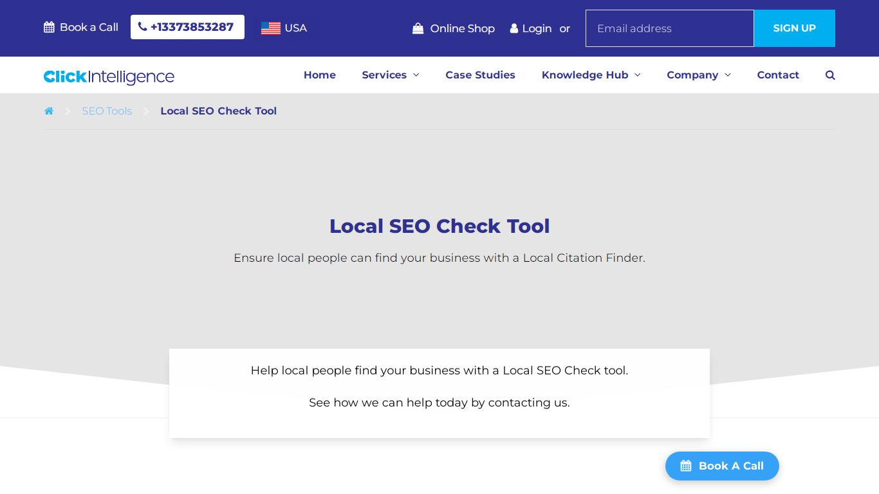Screen dimensions: 879x494
Task: Expand the Company dropdown arrow
Action: click(728, 75)
